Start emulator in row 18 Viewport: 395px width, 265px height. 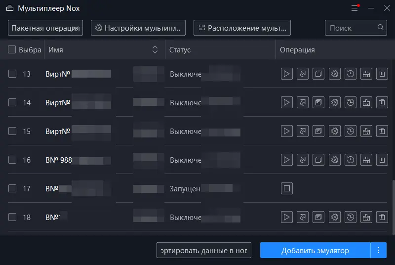click(287, 217)
